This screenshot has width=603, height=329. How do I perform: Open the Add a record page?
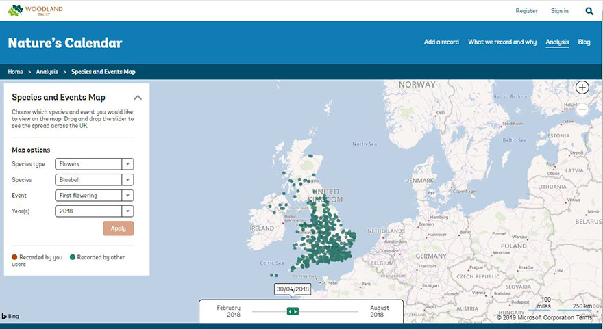point(441,42)
